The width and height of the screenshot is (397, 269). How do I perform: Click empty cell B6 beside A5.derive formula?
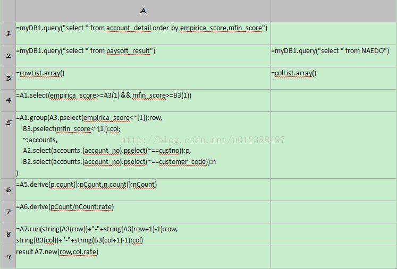pyautogui.click(x=333, y=189)
